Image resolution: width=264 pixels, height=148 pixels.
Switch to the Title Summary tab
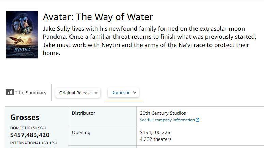coord(30,93)
